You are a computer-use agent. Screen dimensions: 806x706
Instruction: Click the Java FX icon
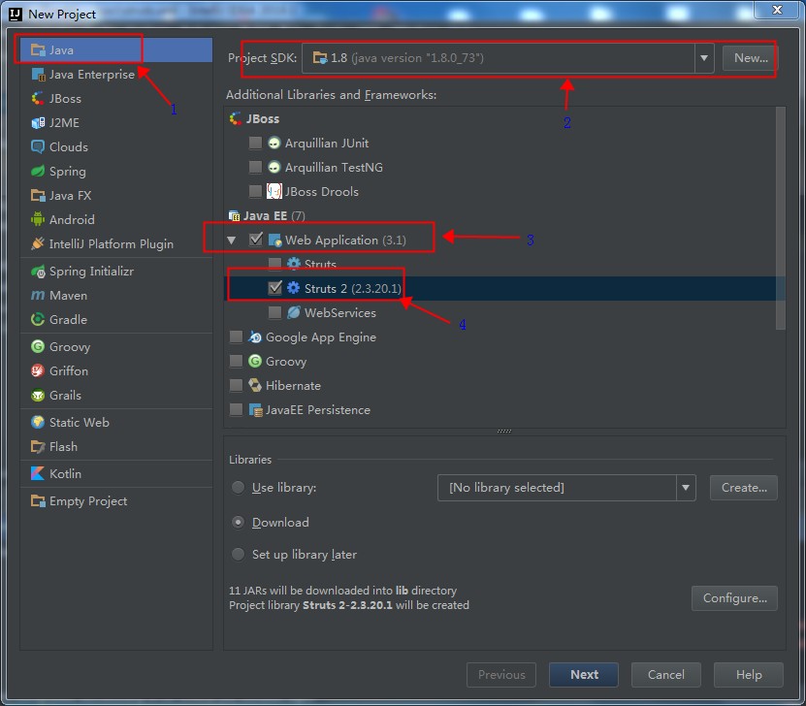click(38, 195)
